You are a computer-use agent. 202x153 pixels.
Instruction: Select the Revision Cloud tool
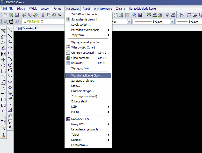pyautogui.click(x=10, y=70)
